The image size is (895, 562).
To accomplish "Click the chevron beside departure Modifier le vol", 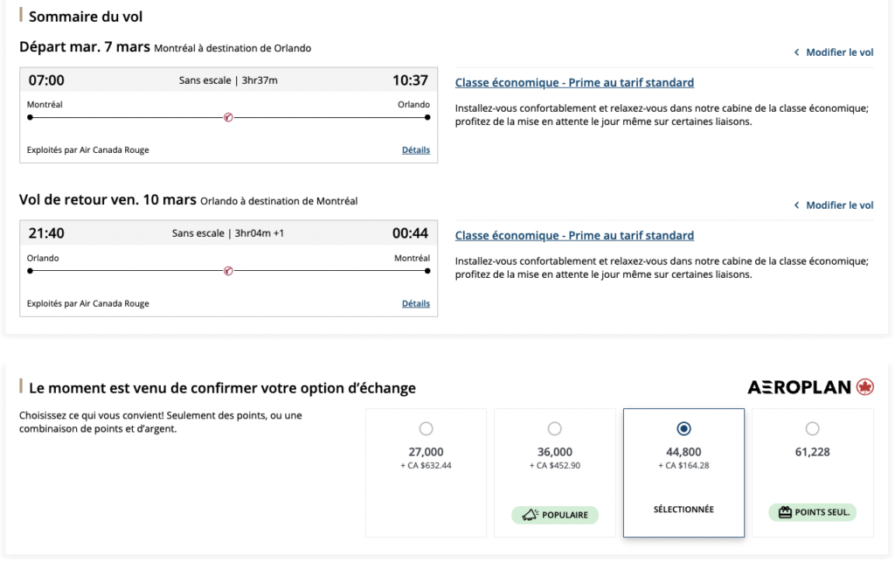I will [796, 52].
